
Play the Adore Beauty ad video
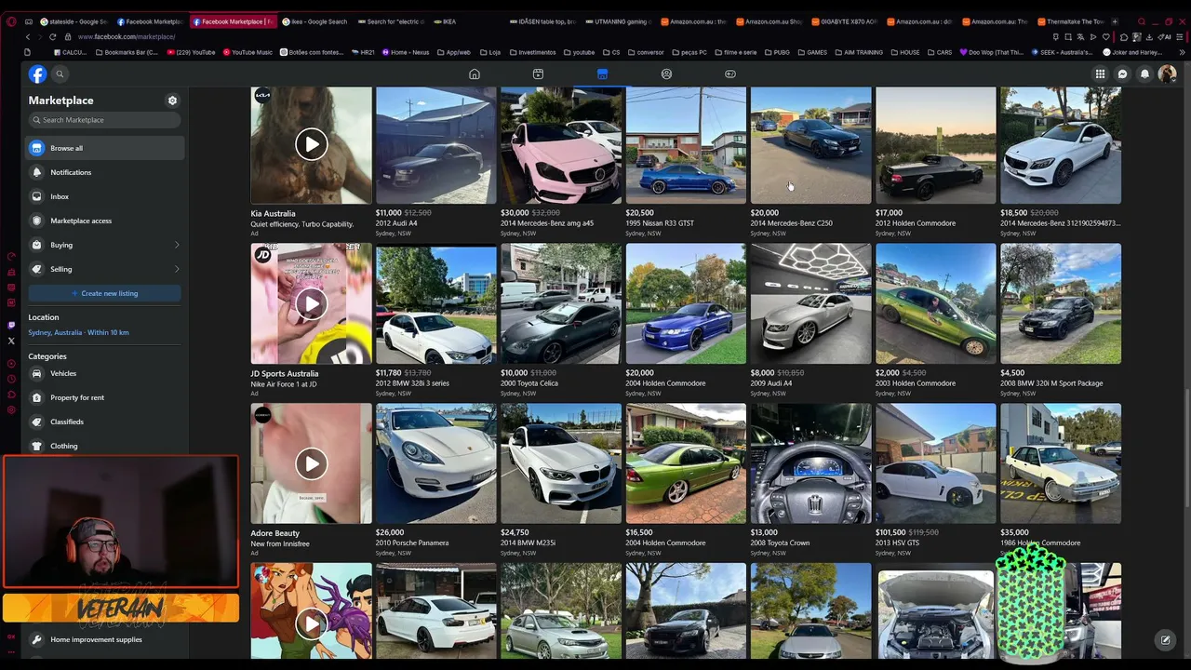click(x=311, y=463)
